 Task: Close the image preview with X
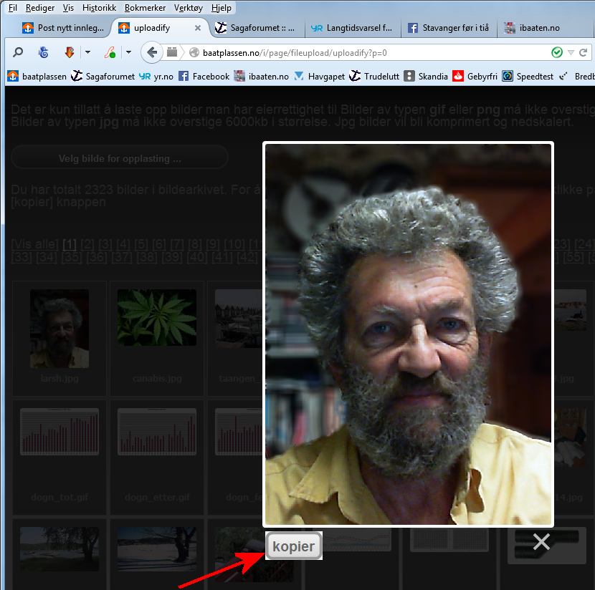pyautogui.click(x=541, y=541)
